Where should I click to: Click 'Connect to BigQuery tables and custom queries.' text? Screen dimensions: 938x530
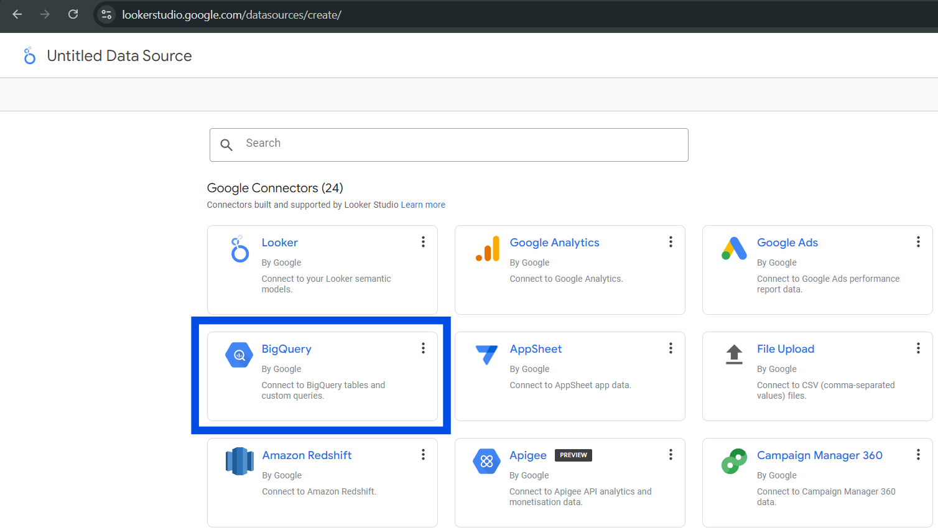coord(323,391)
